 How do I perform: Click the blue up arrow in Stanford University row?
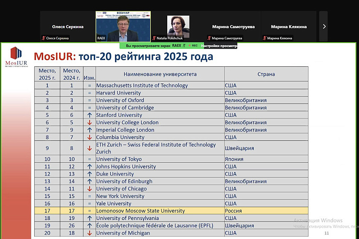tap(89, 115)
